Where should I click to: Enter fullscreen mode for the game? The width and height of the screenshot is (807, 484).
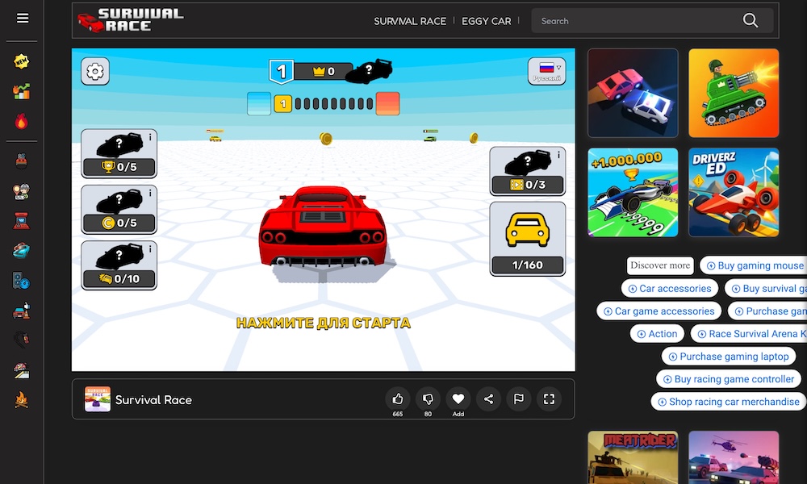(549, 398)
